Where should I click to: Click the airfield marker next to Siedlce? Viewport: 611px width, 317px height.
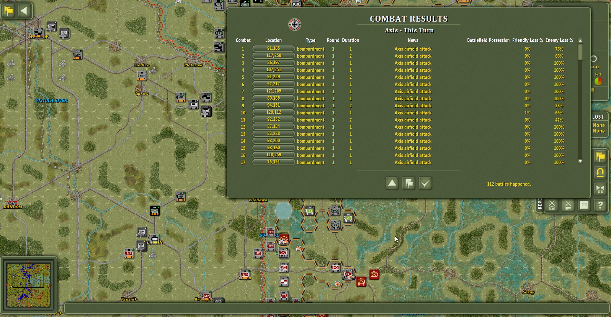pos(153,71)
